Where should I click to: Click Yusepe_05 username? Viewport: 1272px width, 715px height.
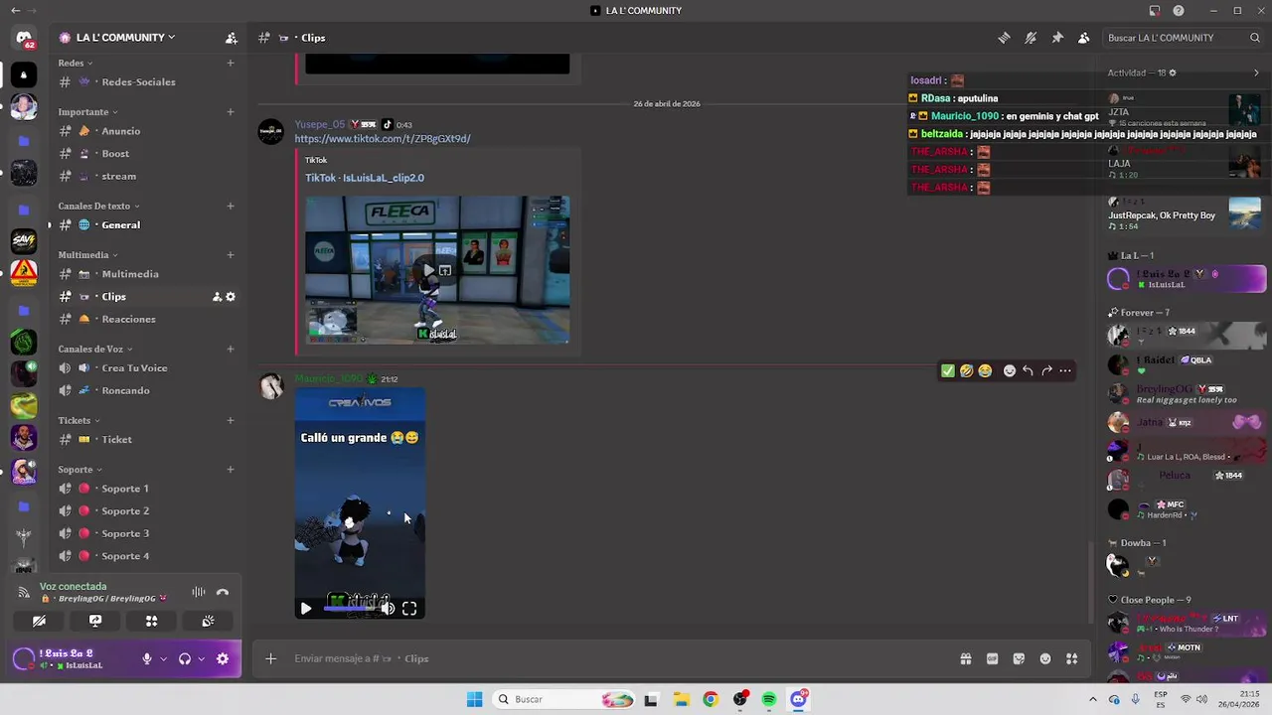click(x=320, y=125)
